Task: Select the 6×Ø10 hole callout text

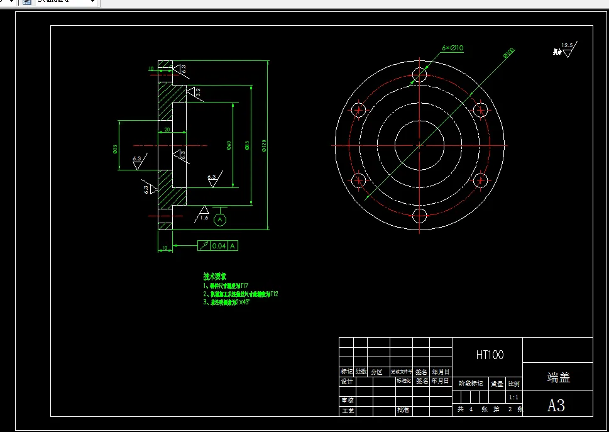Action: click(x=453, y=48)
